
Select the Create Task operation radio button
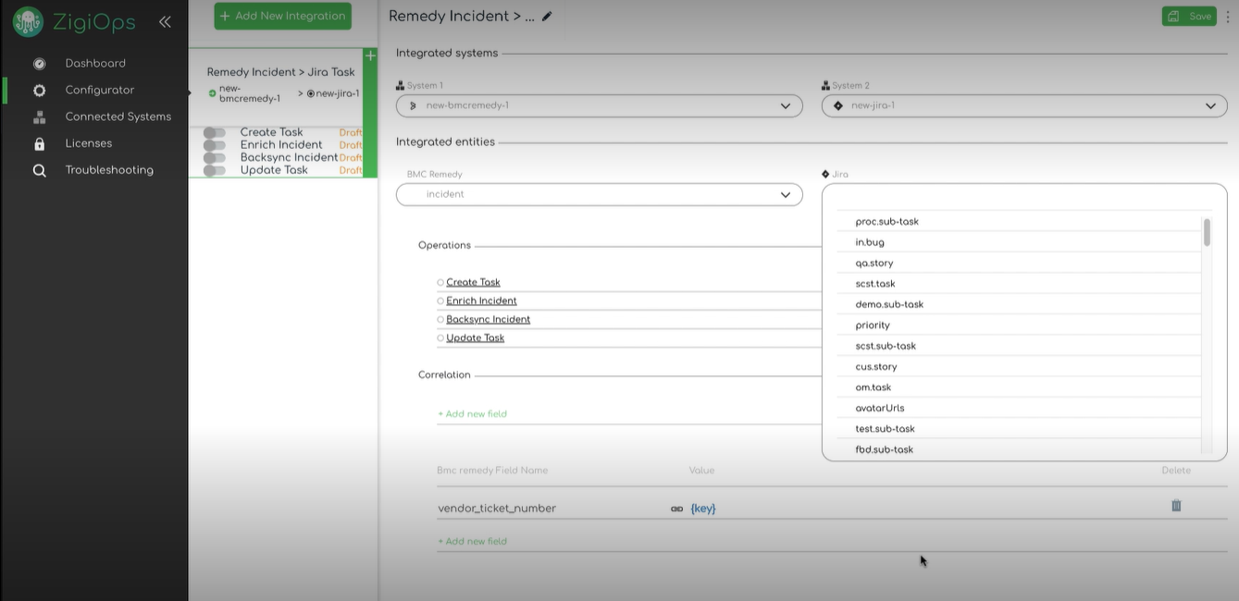[440, 281]
